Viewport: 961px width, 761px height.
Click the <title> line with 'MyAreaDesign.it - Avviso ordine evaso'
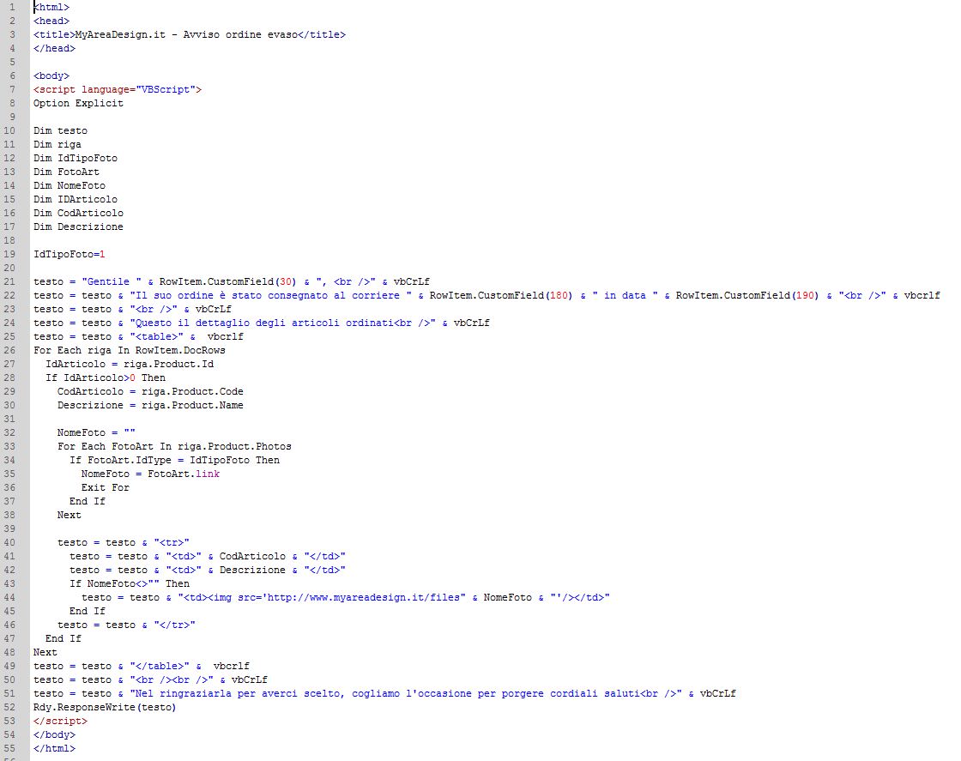pos(190,35)
